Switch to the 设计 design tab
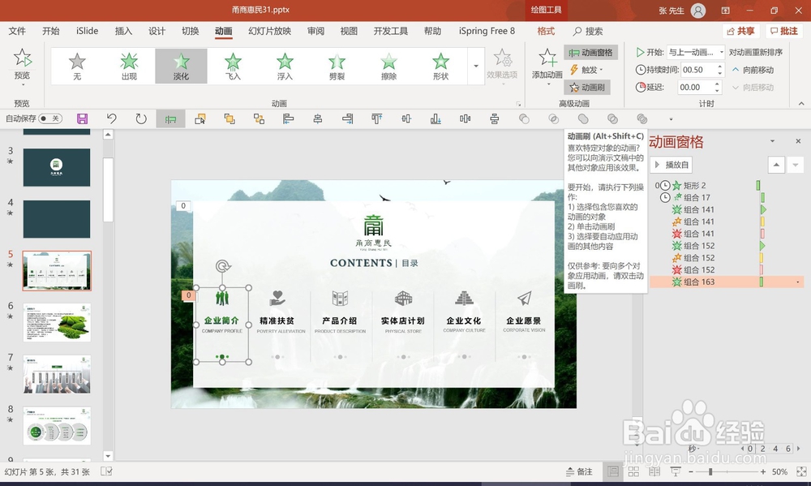The width and height of the screenshot is (811, 486). [x=157, y=31]
